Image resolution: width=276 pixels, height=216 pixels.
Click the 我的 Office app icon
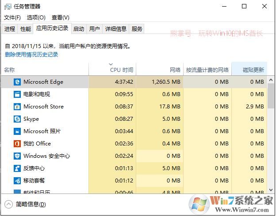(17, 144)
